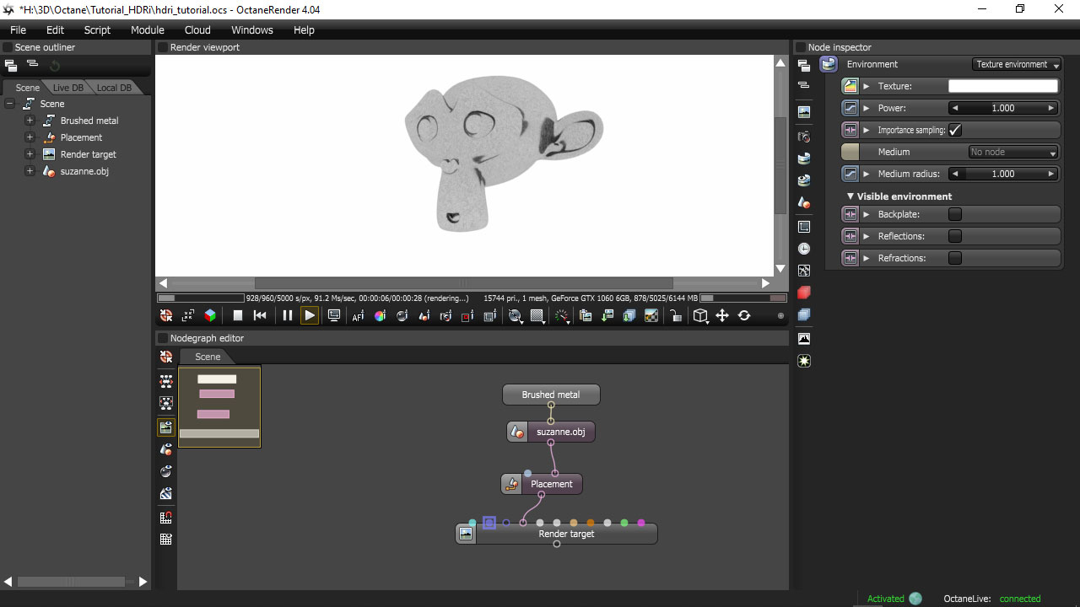Click the white Texture color swatch

pos(1003,86)
